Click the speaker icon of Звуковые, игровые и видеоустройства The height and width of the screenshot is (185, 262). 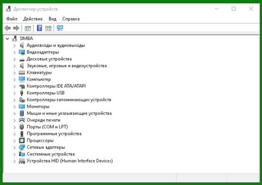point(22,66)
